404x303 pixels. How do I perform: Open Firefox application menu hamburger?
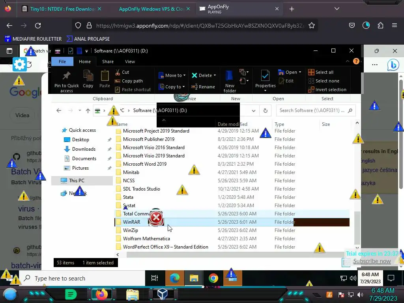point(394,25)
